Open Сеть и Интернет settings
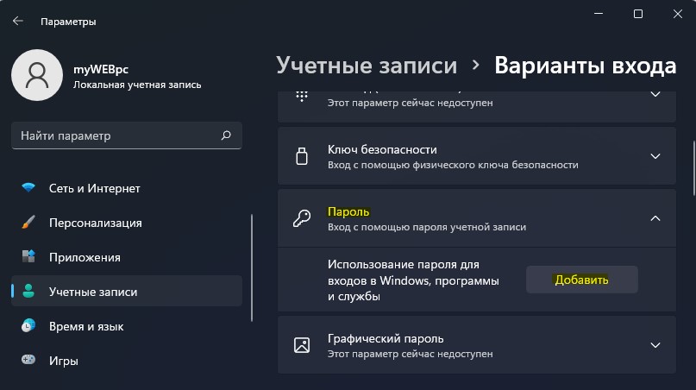The height and width of the screenshot is (390, 696). (x=127, y=188)
